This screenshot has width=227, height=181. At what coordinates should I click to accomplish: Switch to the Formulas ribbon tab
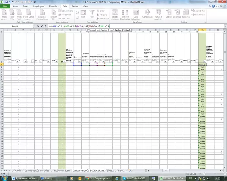coord(53,7)
